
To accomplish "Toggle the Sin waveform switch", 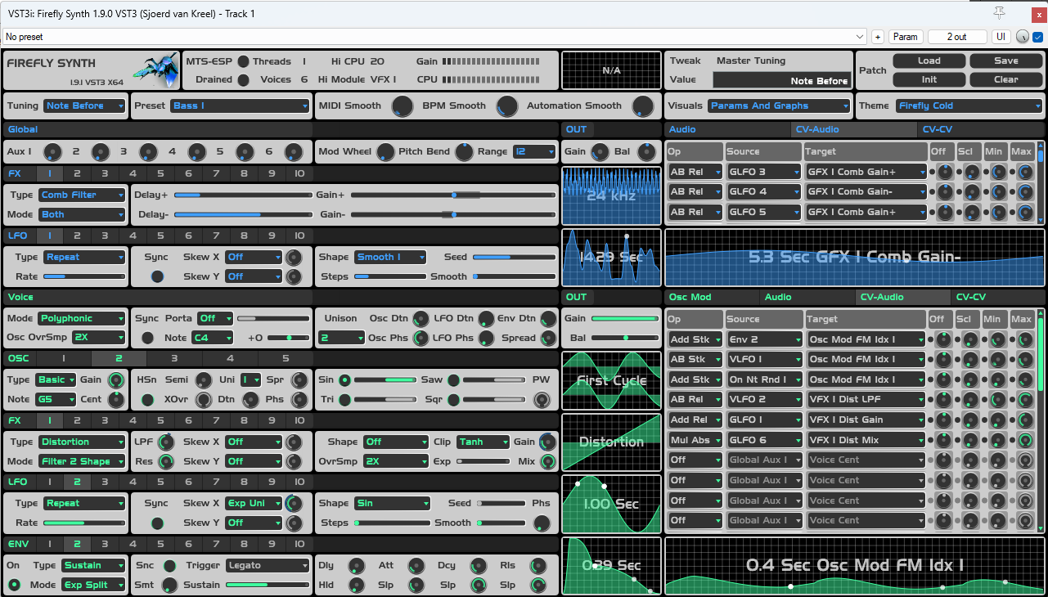I will tap(344, 380).
